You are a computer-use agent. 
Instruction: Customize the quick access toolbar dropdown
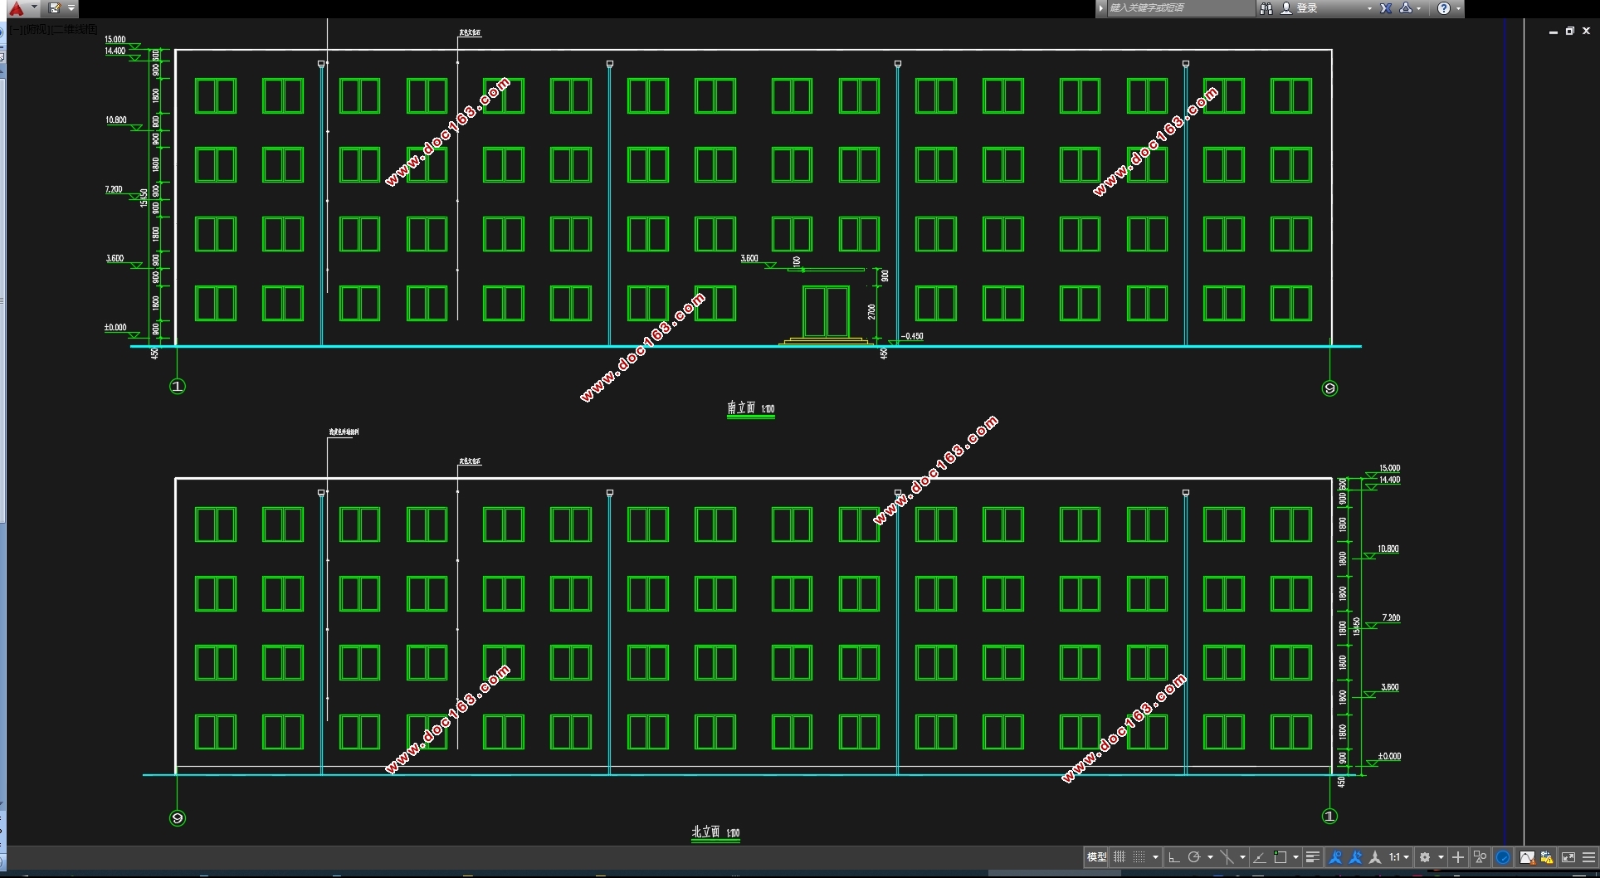click(x=71, y=8)
